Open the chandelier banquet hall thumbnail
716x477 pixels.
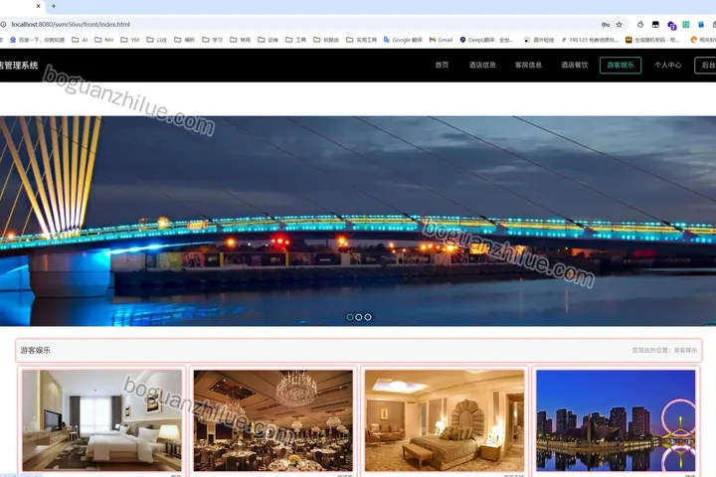click(273, 420)
